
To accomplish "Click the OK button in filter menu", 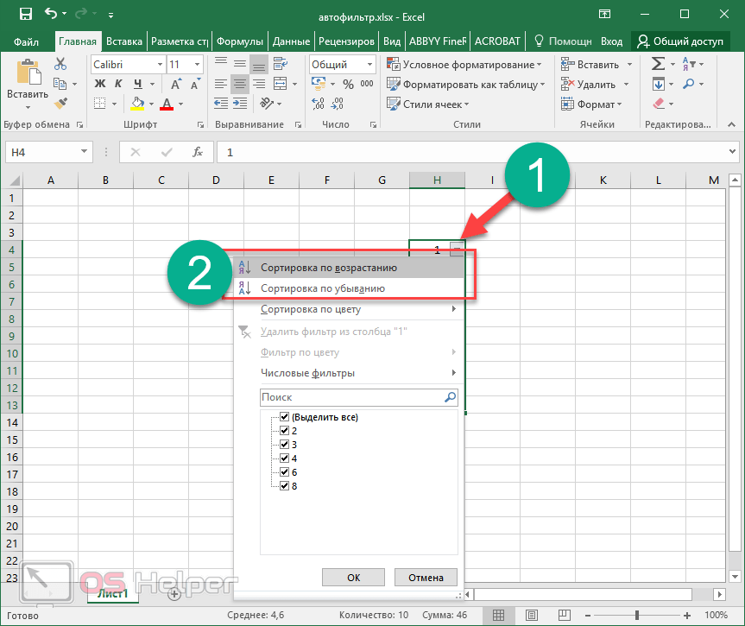I will [353, 578].
